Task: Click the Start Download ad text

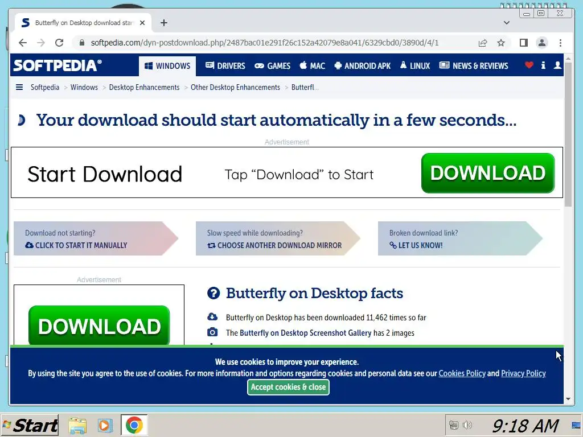Action: tap(105, 174)
